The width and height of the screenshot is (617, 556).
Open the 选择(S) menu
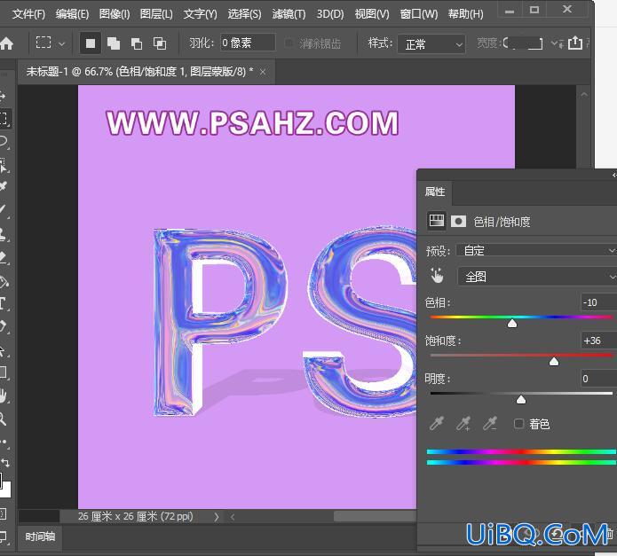(x=244, y=14)
